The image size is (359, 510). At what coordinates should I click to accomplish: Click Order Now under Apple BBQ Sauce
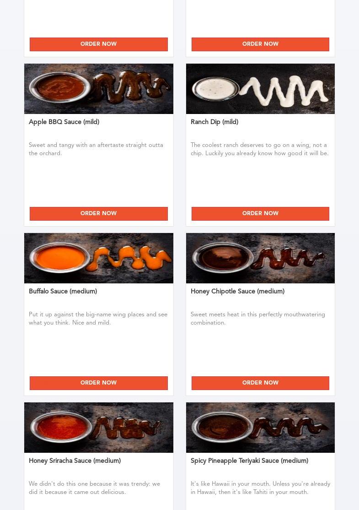tap(98, 213)
